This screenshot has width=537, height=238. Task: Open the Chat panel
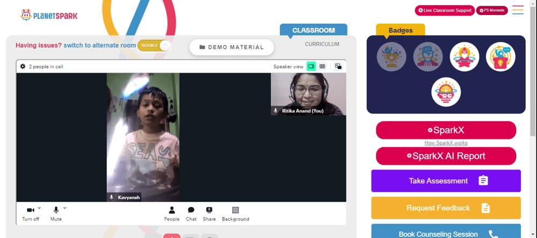click(x=191, y=214)
